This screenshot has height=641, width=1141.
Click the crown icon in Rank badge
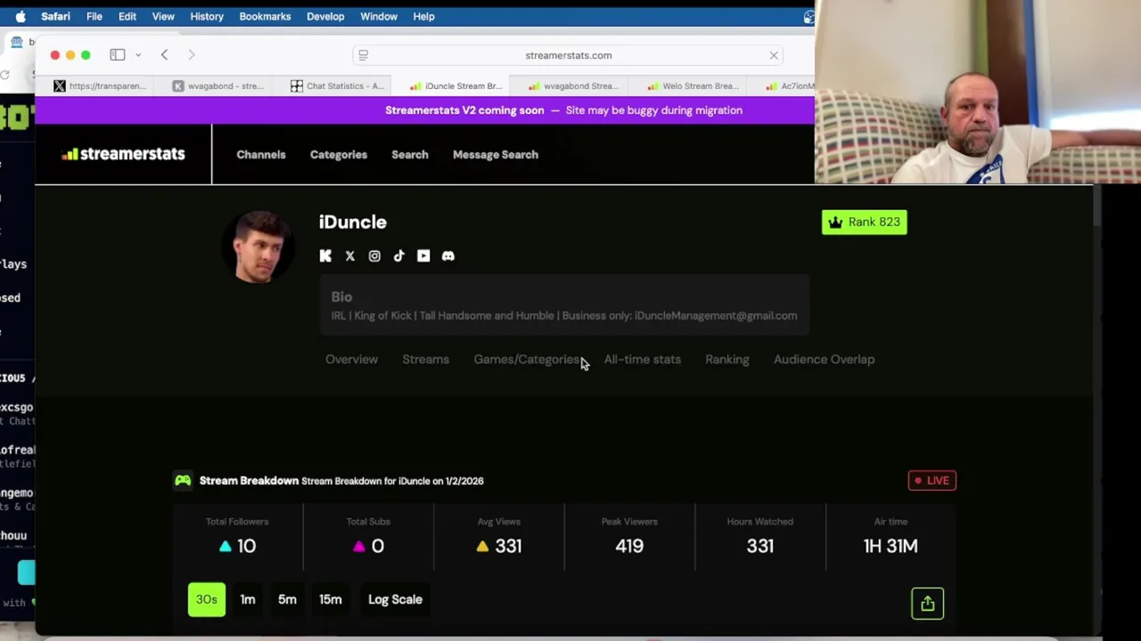[x=835, y=222]
